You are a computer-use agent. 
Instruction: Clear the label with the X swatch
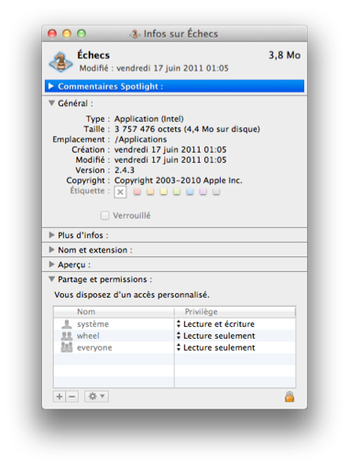pyautogui.click(x=120, y=192)
